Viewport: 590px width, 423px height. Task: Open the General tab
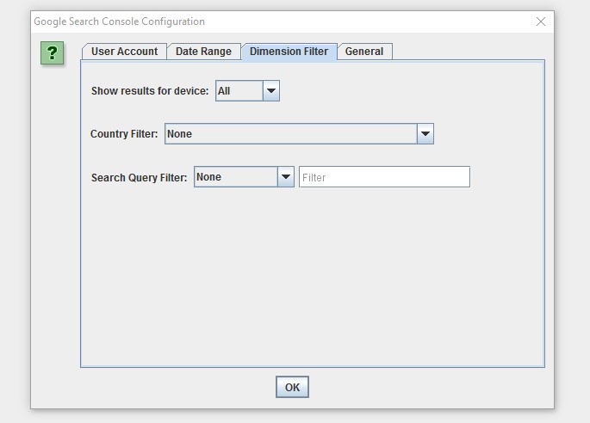[364, 52]
